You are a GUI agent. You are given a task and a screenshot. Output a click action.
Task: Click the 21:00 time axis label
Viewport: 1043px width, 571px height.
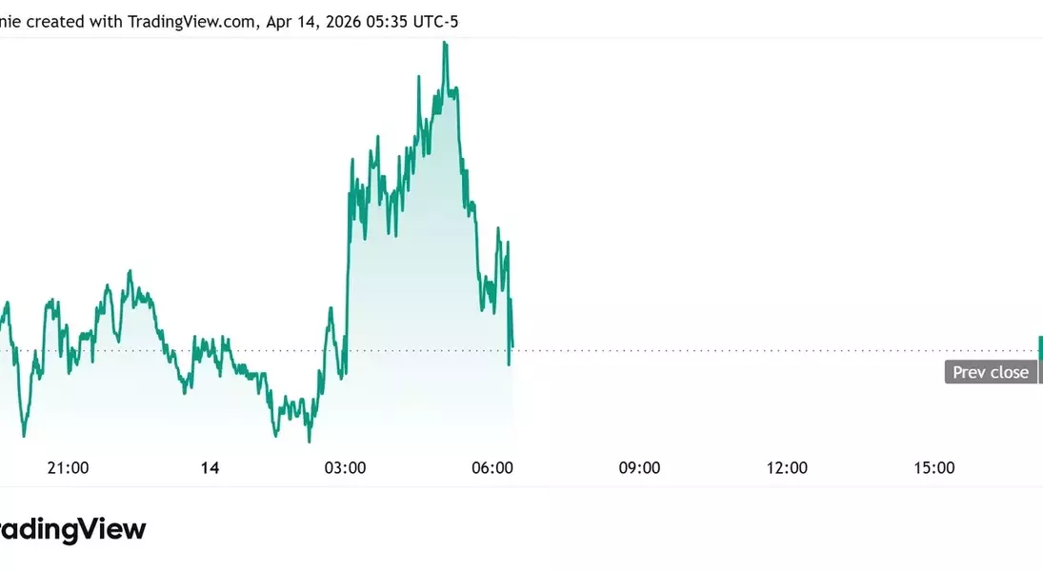tap(68, 467)
